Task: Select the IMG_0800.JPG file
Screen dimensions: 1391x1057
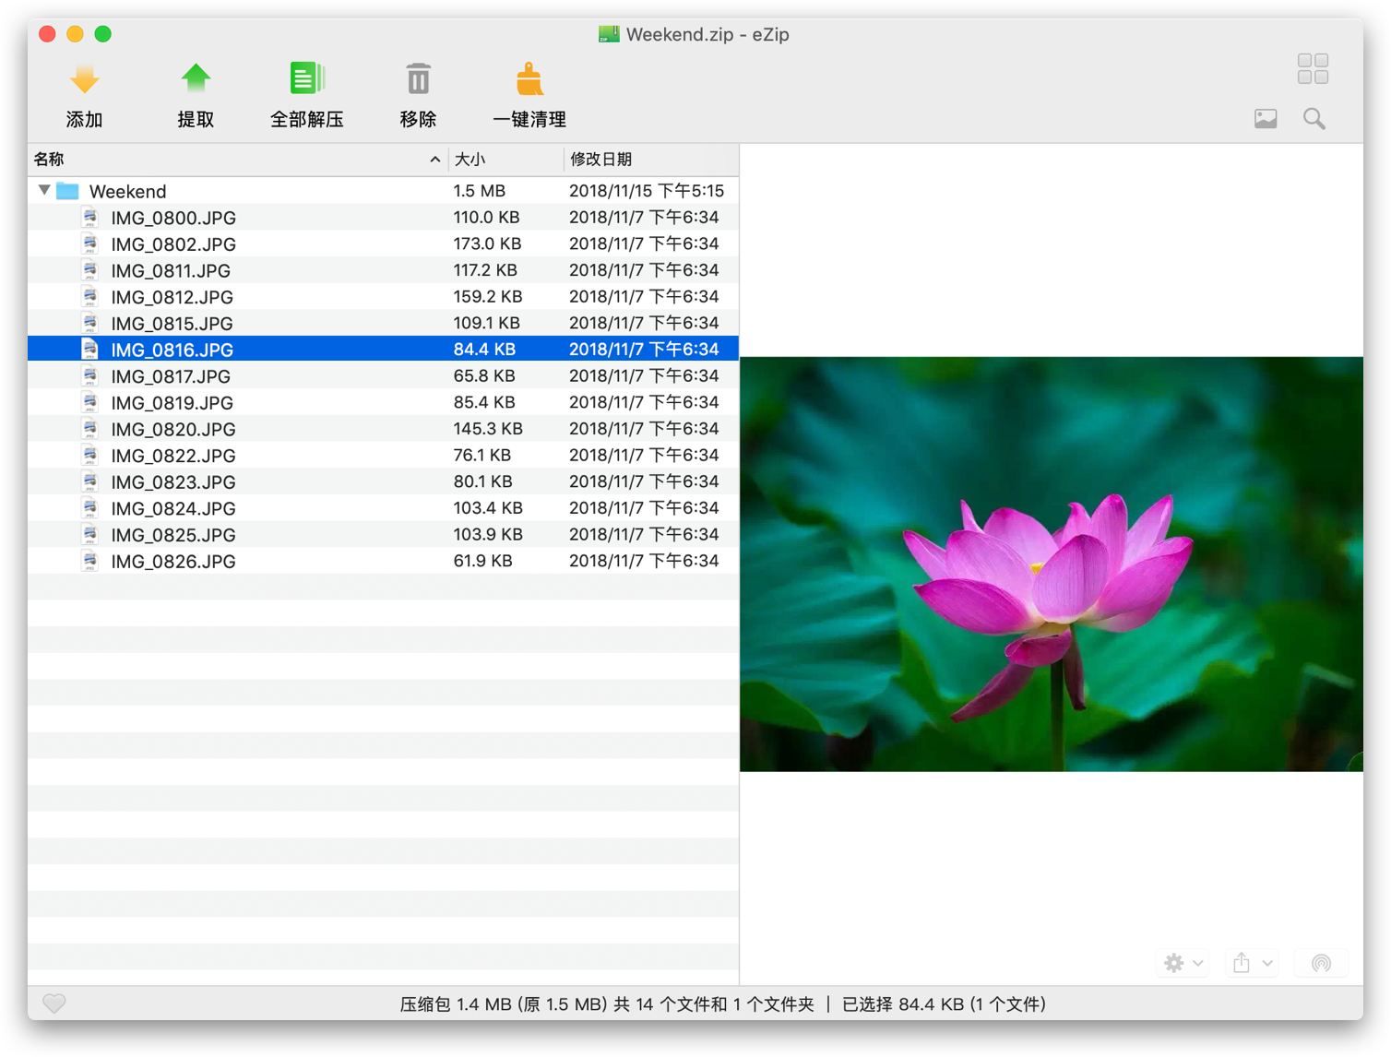Action: [x=172, y=217]
